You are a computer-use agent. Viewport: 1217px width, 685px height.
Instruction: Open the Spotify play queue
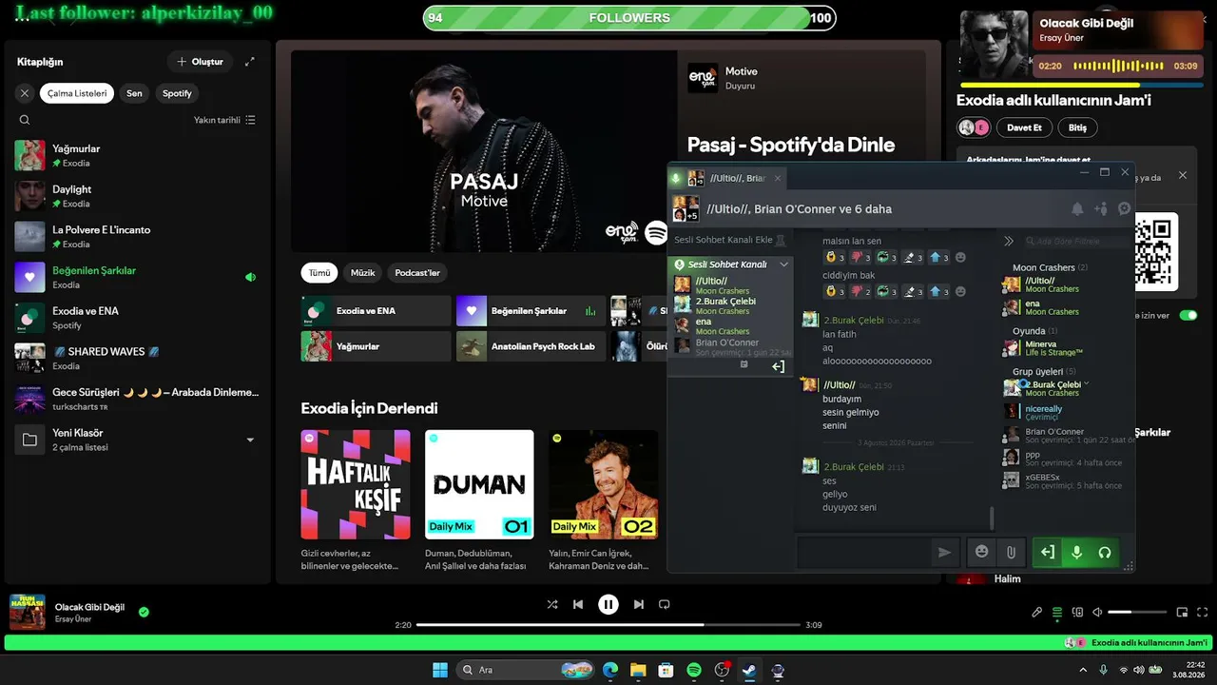[x=1057, y=613]
